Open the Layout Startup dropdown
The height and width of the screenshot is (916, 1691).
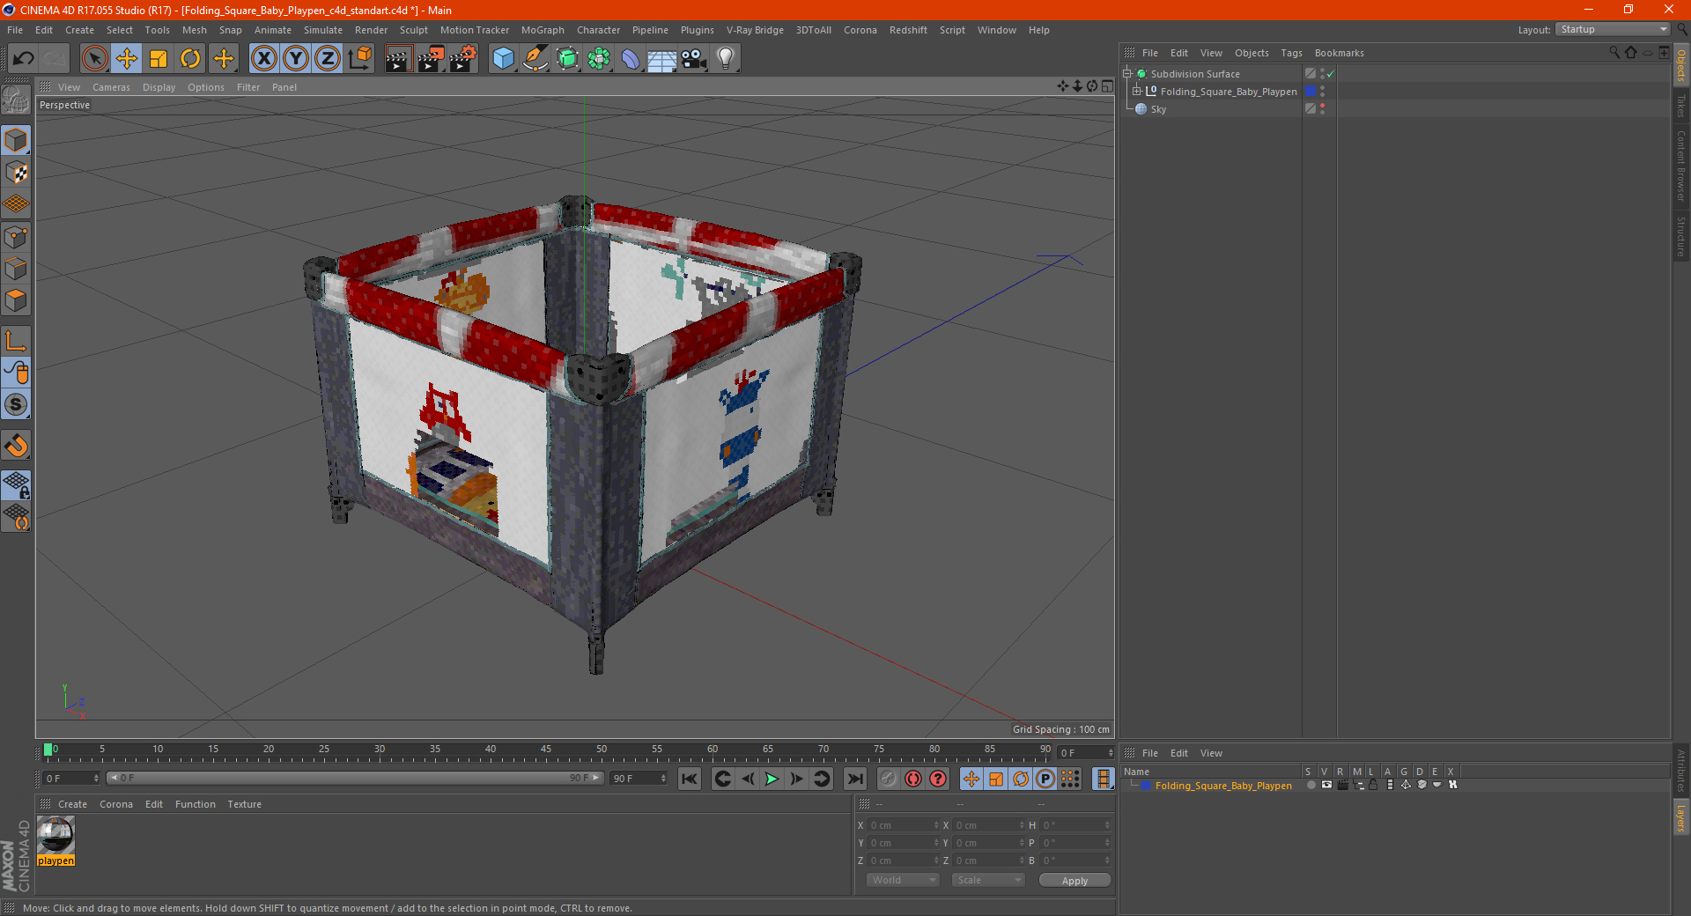pyautogui.click(x=1613, y=29)
